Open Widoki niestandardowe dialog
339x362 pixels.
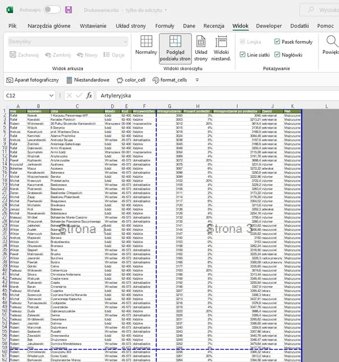point(221,47)
